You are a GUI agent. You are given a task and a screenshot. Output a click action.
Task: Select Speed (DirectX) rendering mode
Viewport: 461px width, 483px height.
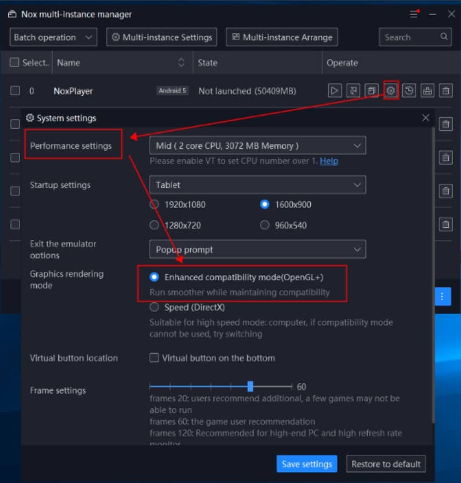[154, 307]
